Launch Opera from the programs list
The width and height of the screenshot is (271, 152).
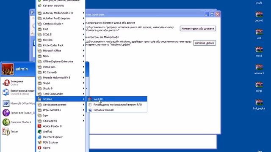click(x=61, y=148)
